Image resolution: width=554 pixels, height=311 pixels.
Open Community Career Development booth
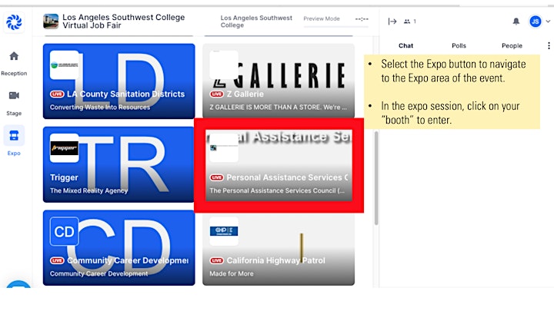pos(118,248)
